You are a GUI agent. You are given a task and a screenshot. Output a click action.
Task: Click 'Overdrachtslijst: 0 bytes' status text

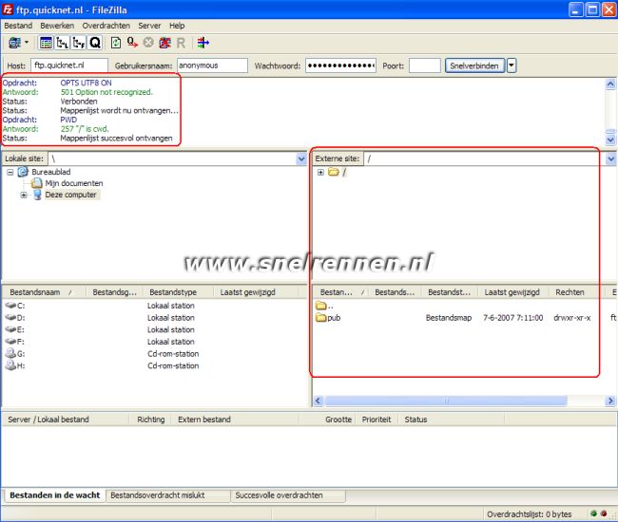tap(529, 514)
